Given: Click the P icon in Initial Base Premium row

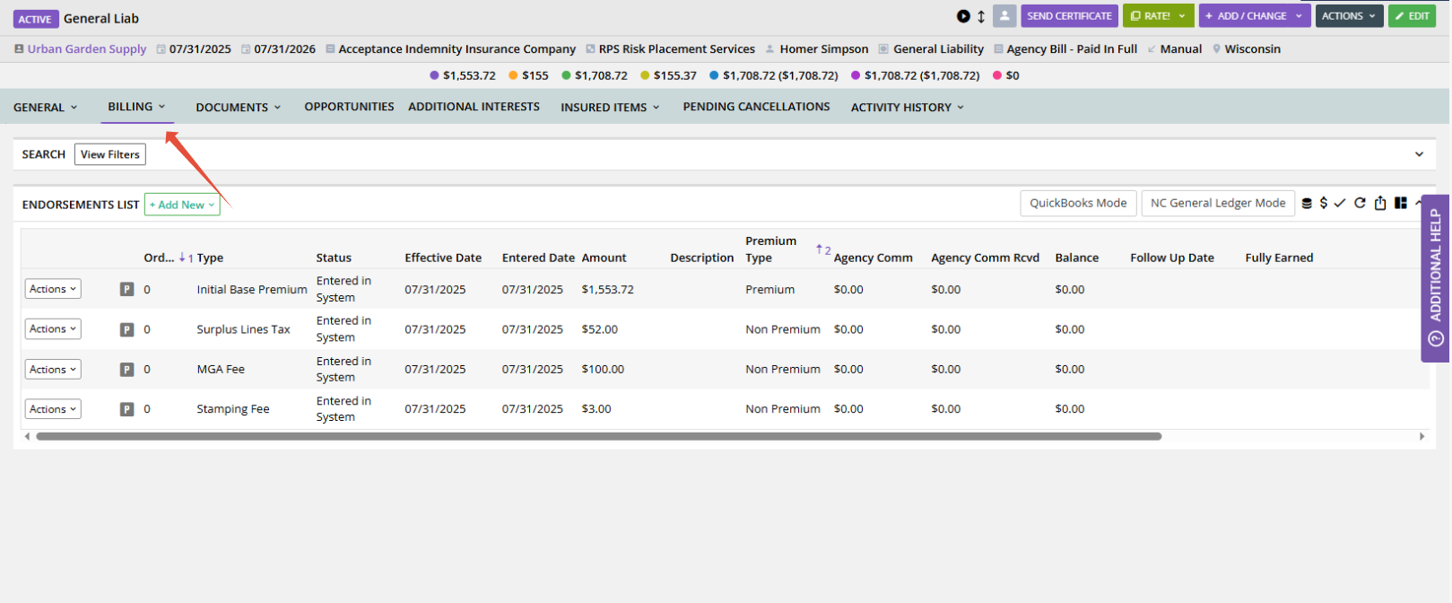Looking at the screenshot, I should [x=127, y=290].
